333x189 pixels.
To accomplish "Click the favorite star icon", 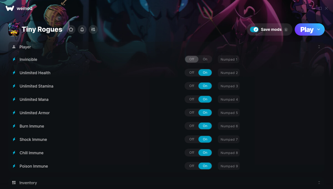I will coord(71,29).
